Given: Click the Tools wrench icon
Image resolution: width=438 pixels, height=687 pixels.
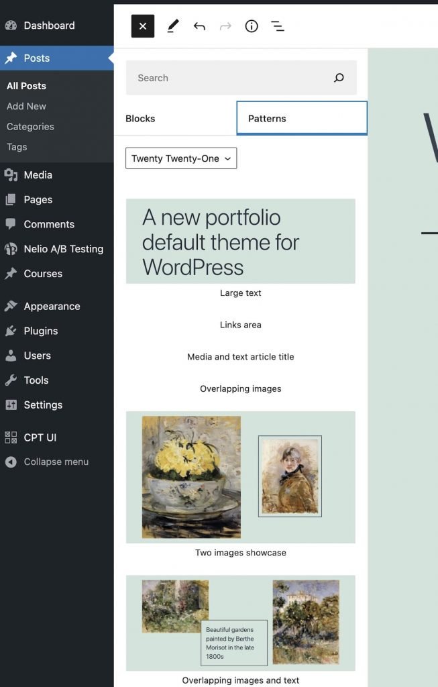Looking at the screenshot, I should [x=11, y=380].
